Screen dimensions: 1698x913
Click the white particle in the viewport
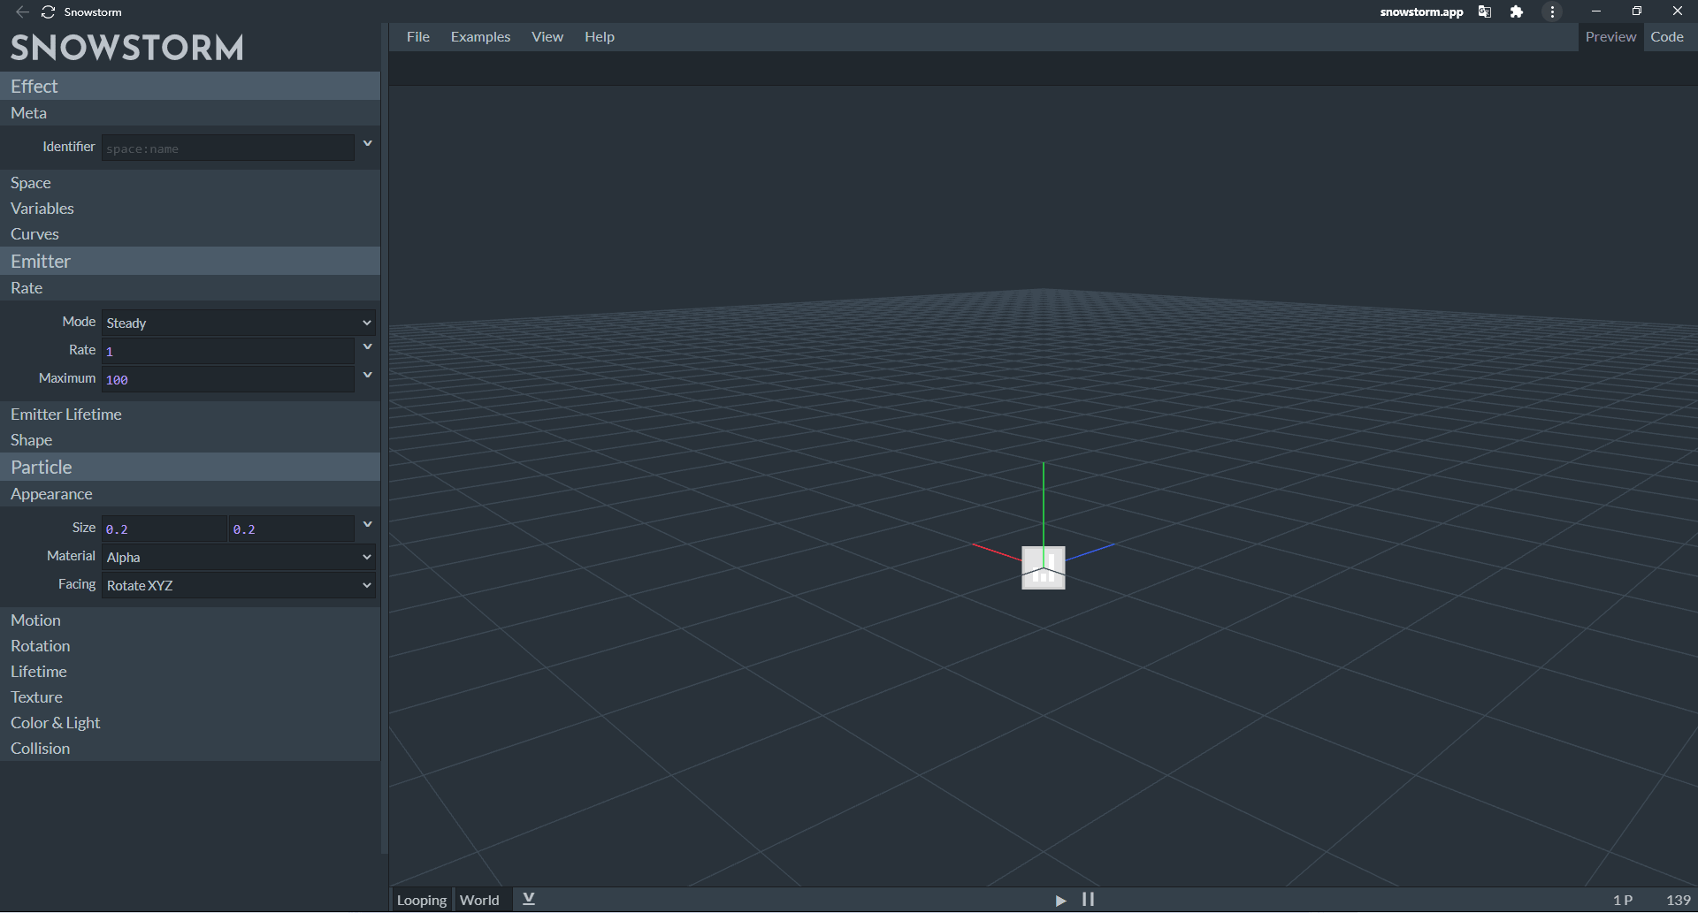(1044, 567)
